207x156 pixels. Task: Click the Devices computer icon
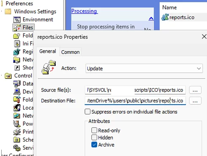pyautogui.click(x=17, y=91)
